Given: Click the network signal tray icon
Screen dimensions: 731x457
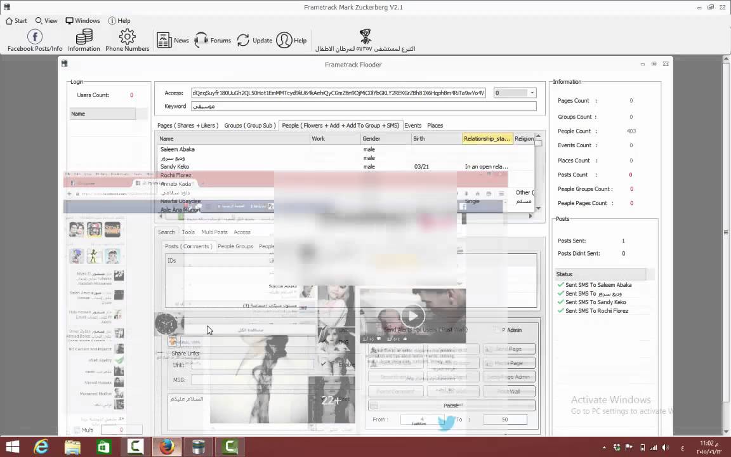Looking at the screenshot, I should [x=653, y=447].
